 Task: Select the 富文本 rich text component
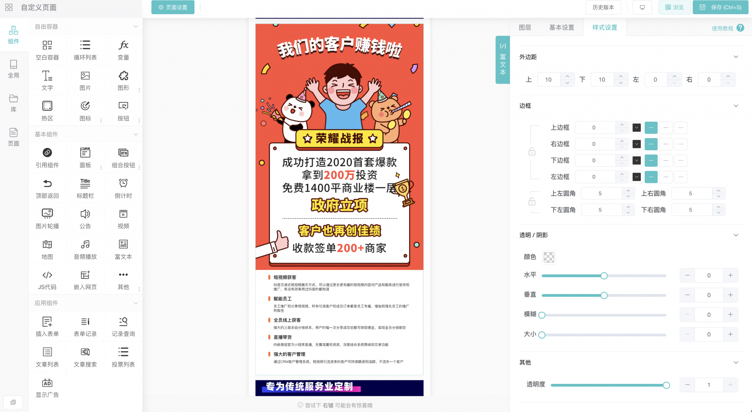tap(123, 249)
